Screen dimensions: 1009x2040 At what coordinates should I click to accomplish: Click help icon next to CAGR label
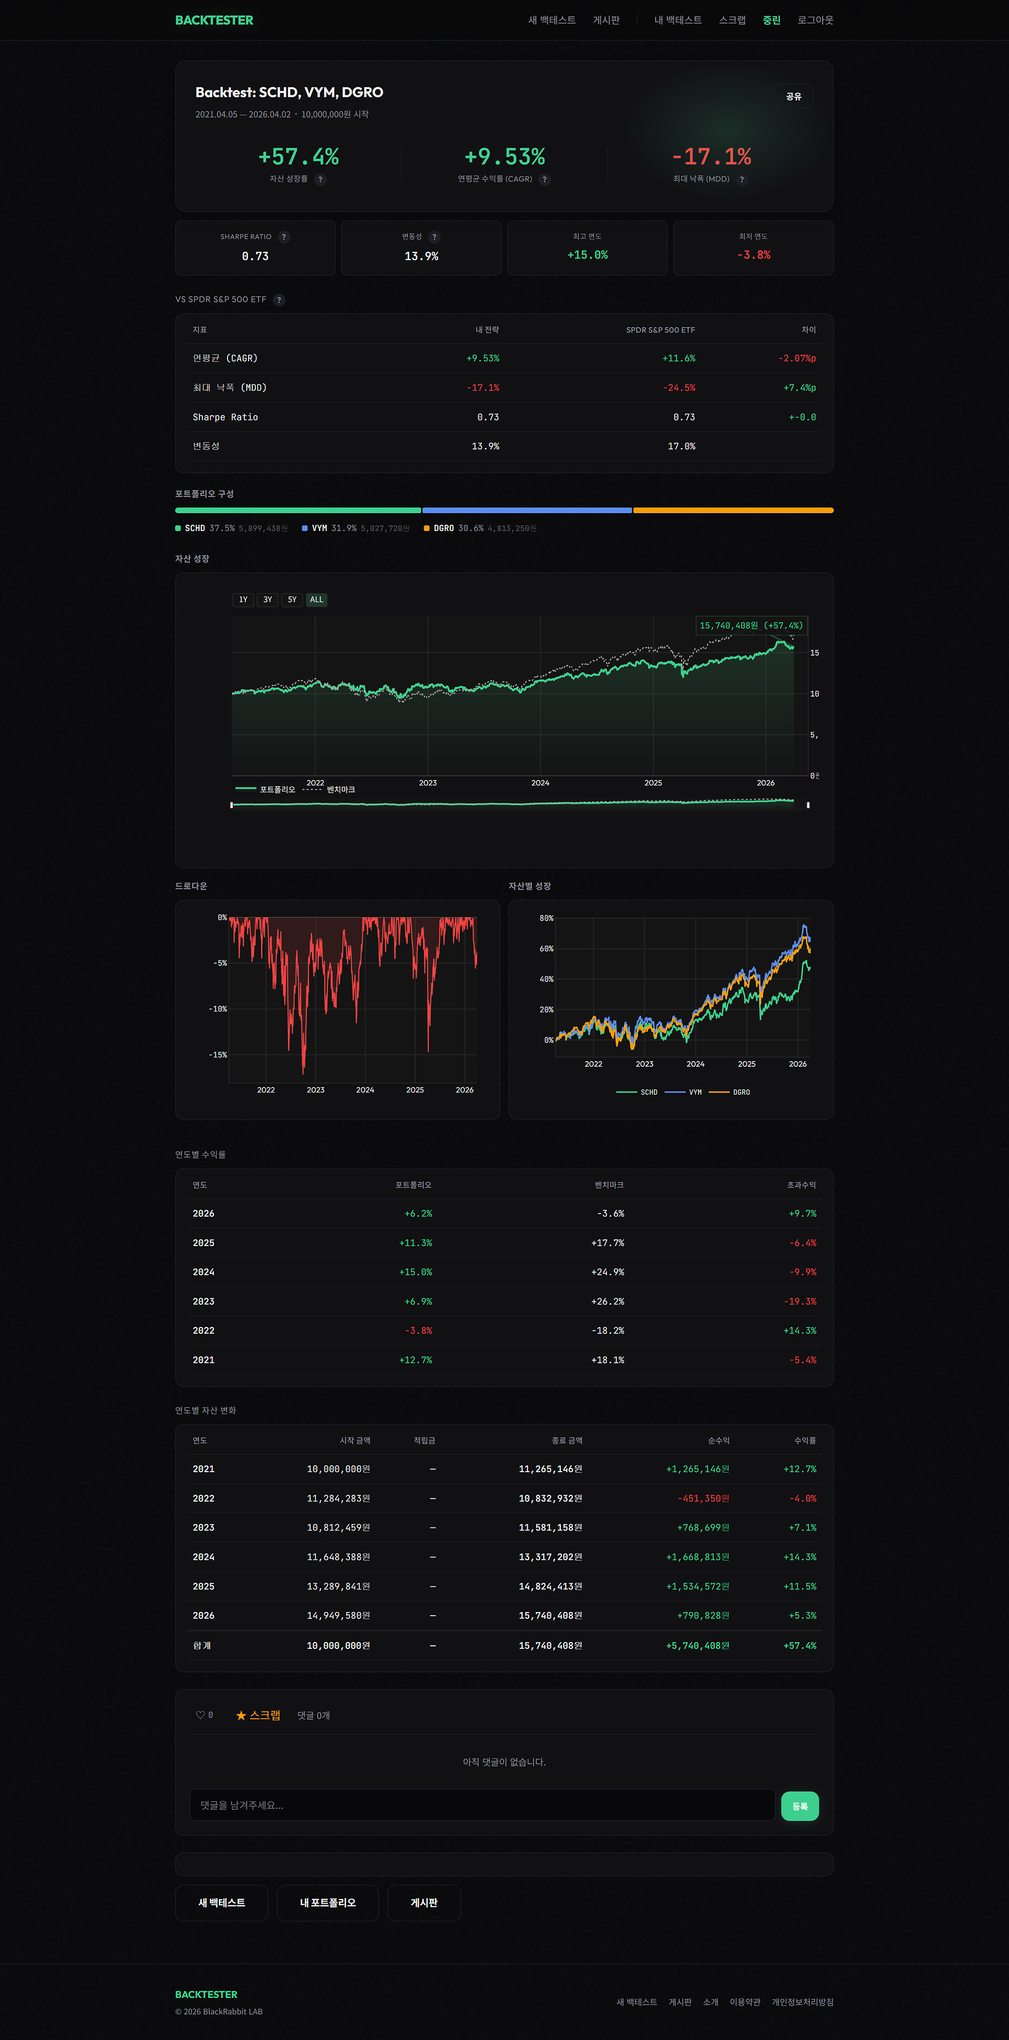(544, 180)
